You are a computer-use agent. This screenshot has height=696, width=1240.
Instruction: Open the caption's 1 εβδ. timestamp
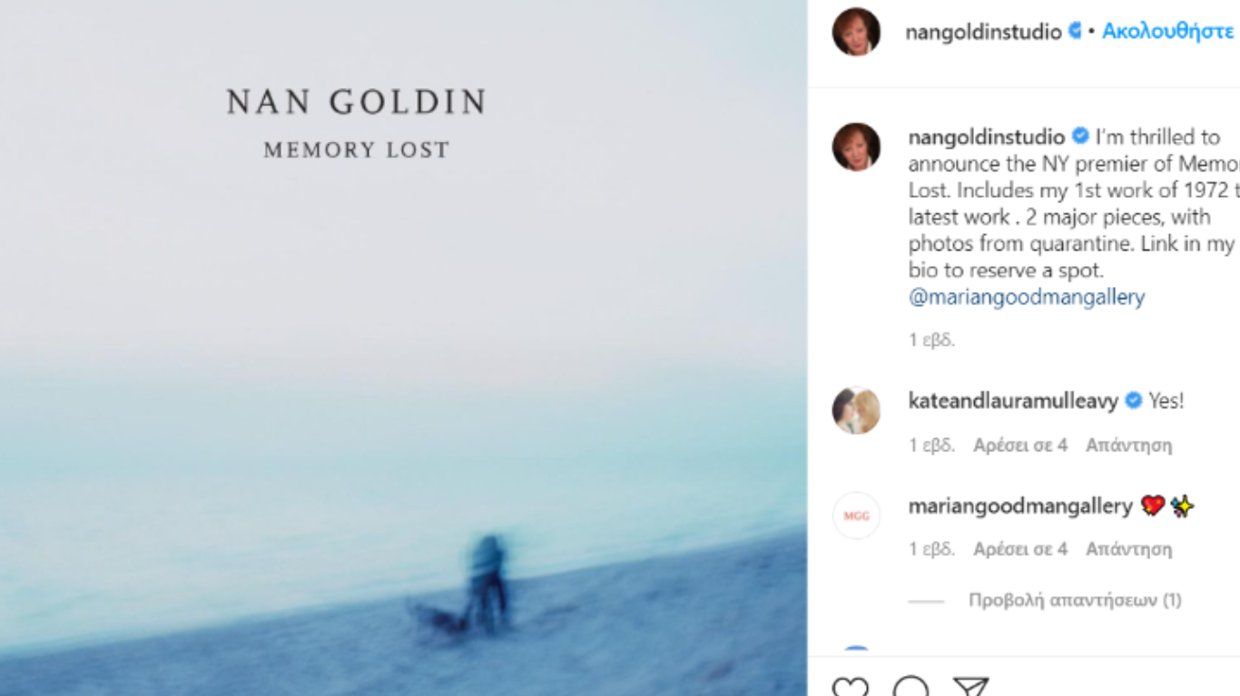(x=931, y=340)
